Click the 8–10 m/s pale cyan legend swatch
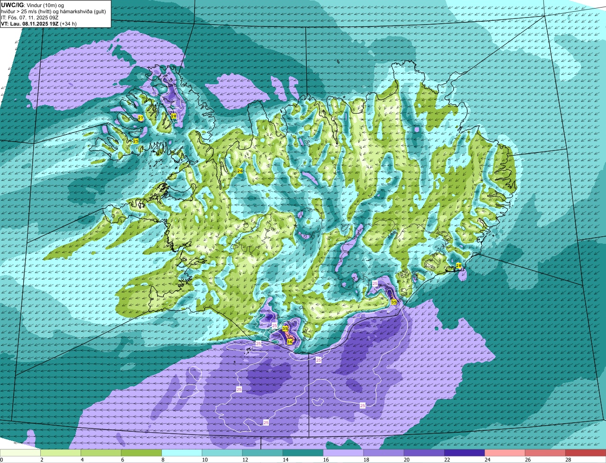The image size is (606, 463). (x=182, y=453)
